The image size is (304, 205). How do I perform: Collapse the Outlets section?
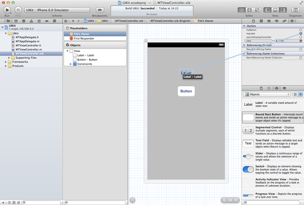244,26
